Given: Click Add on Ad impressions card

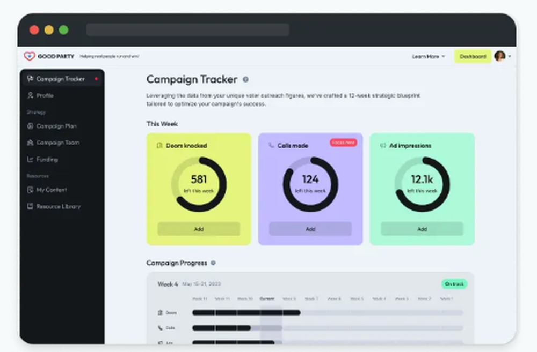Looking at the screenshot, I should coord(422,229).
